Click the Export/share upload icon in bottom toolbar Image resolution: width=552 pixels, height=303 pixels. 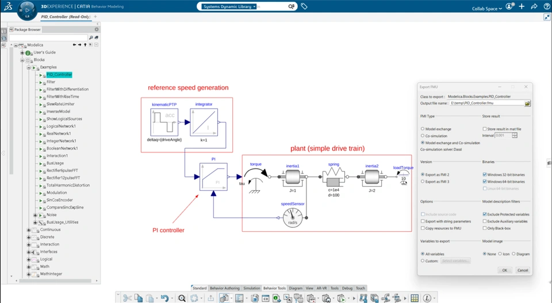tap(210, 298)
